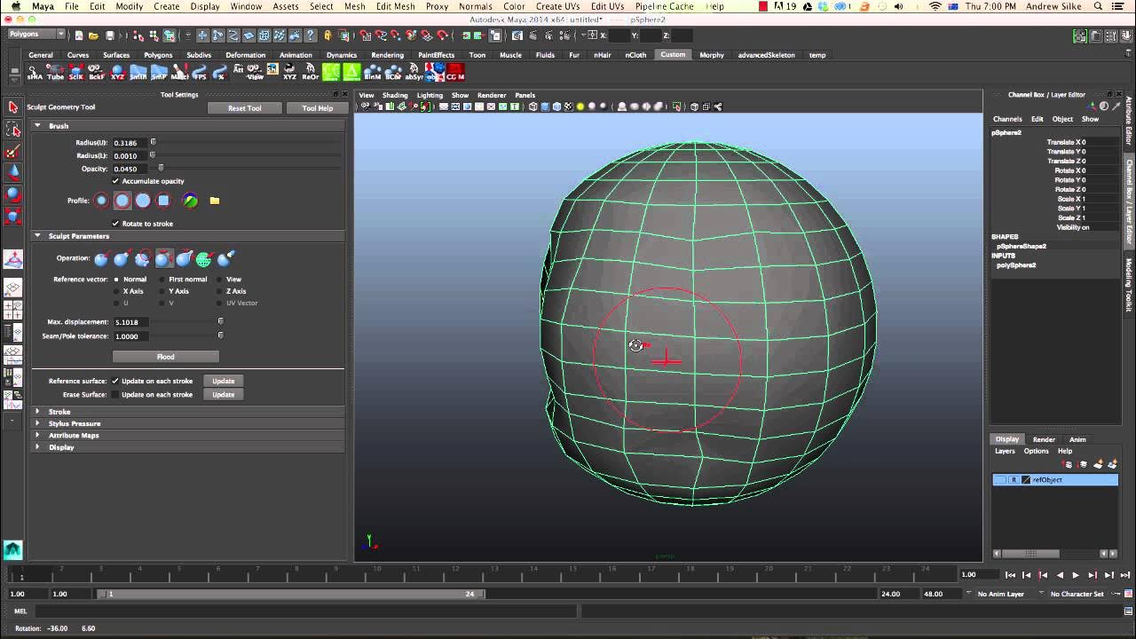Screen dimensions: 1136x639
Task: Browse brush profile folder icon
Action: [214, 201]
